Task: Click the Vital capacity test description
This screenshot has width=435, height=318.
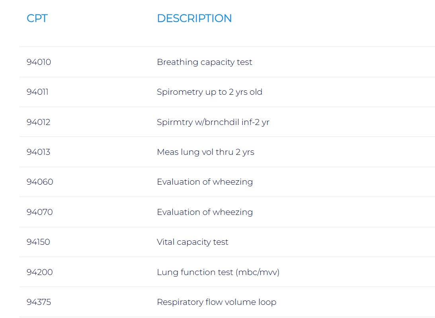Action: 193,242
